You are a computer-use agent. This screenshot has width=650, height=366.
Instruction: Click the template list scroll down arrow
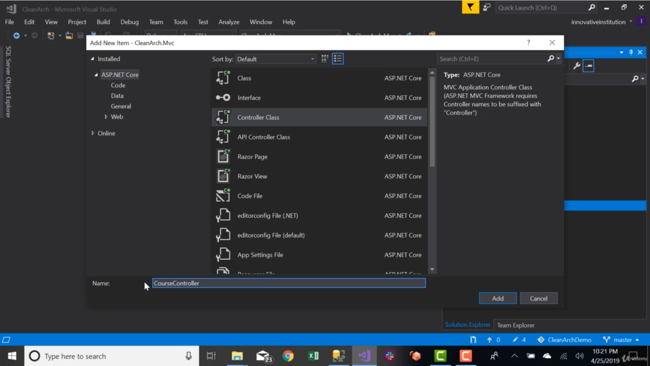432,269
